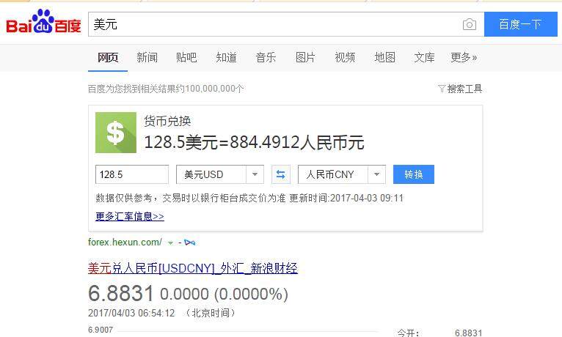
Task: Expand the 更多» menu
Action: (x=464, y=57)
